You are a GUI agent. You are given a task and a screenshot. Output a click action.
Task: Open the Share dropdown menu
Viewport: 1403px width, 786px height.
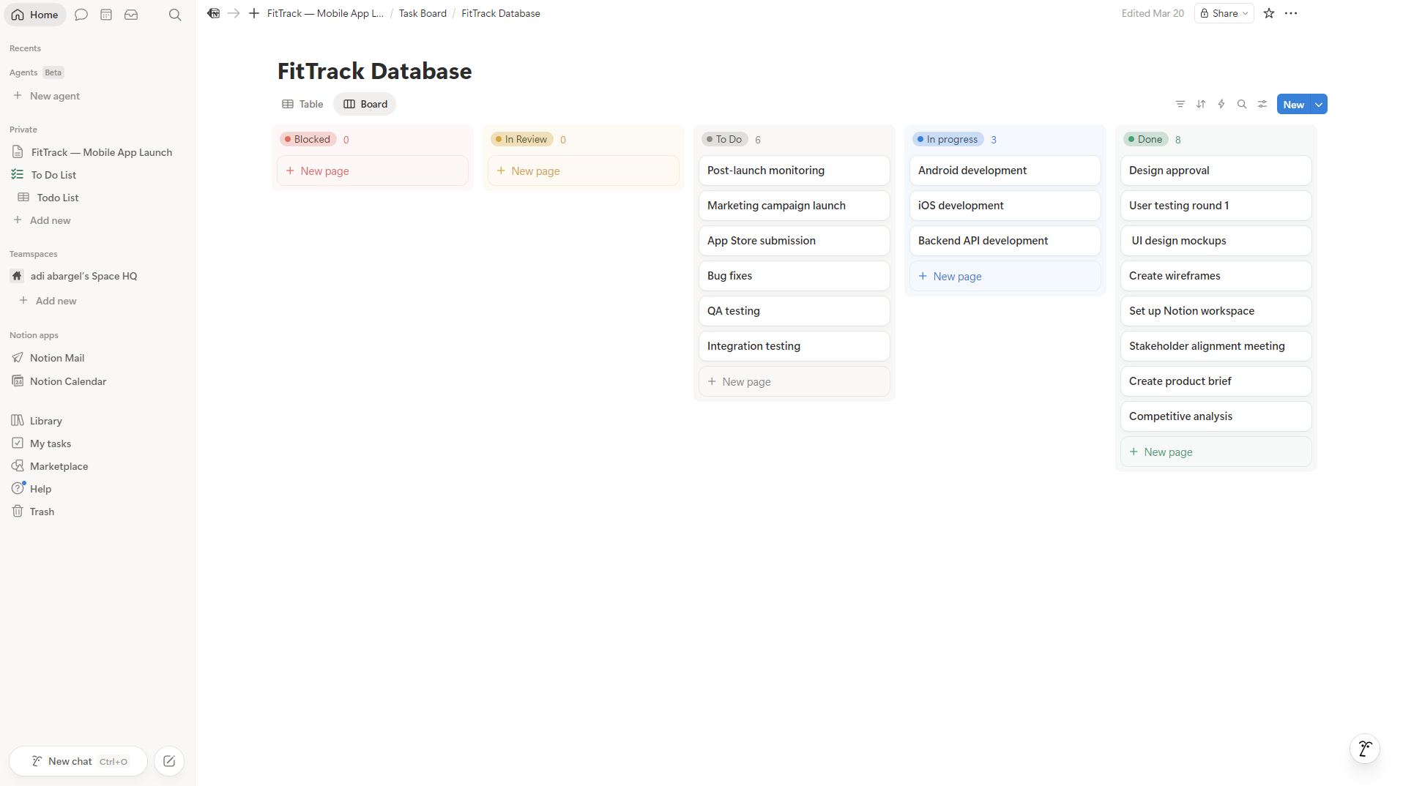click(x=1224, y=13)
